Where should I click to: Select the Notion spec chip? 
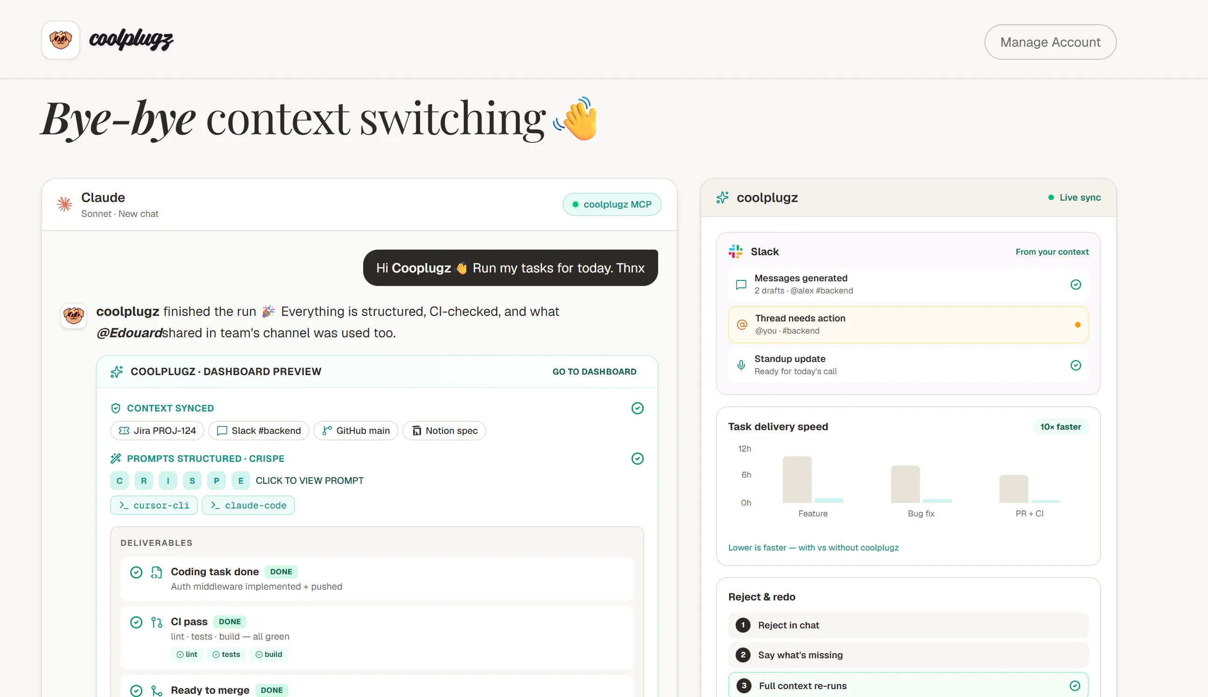coord(444,431)
